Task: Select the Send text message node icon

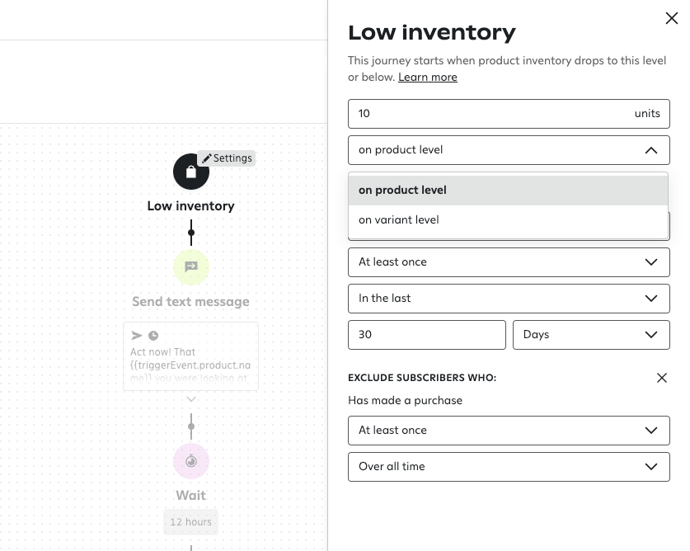Action: pos(190,266)
